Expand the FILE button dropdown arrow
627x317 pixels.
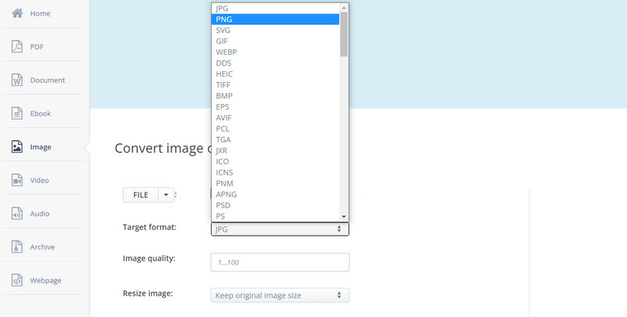point(165,194)
